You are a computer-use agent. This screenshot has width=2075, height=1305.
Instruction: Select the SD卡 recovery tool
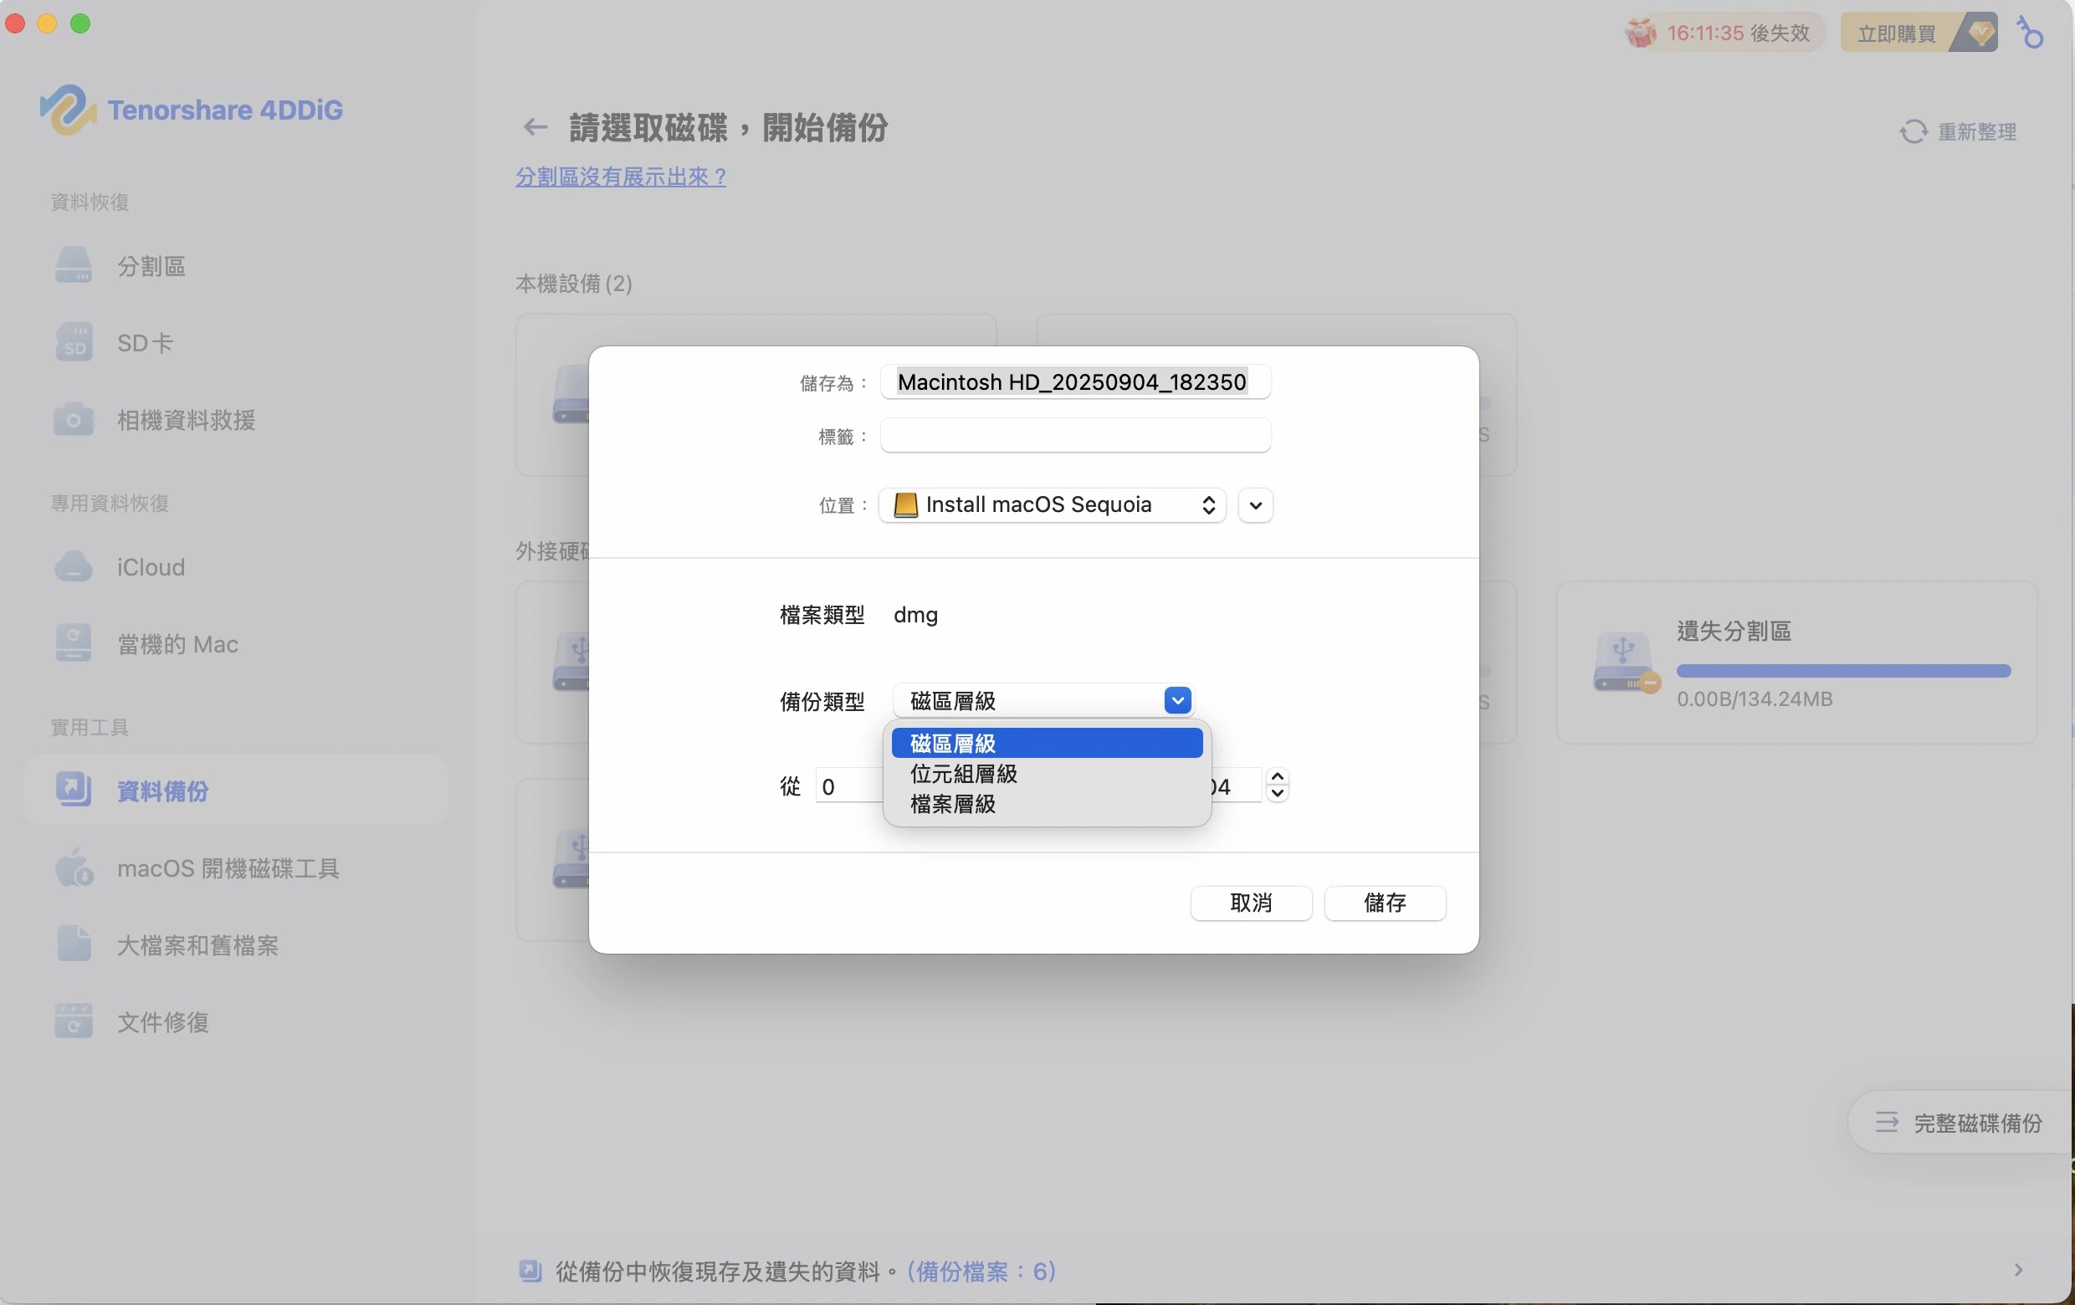tap(145, 342)
